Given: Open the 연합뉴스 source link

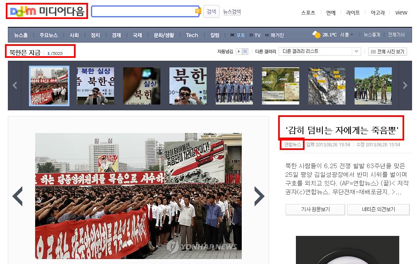Looking at the screenshot, I should click(293, 145).
